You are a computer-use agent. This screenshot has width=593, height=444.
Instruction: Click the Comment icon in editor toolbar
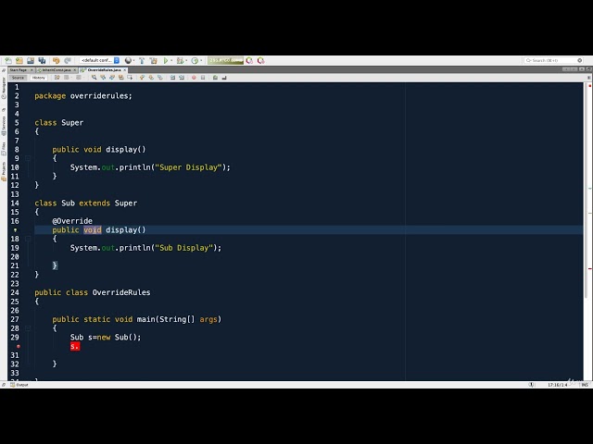coord(215,78)
